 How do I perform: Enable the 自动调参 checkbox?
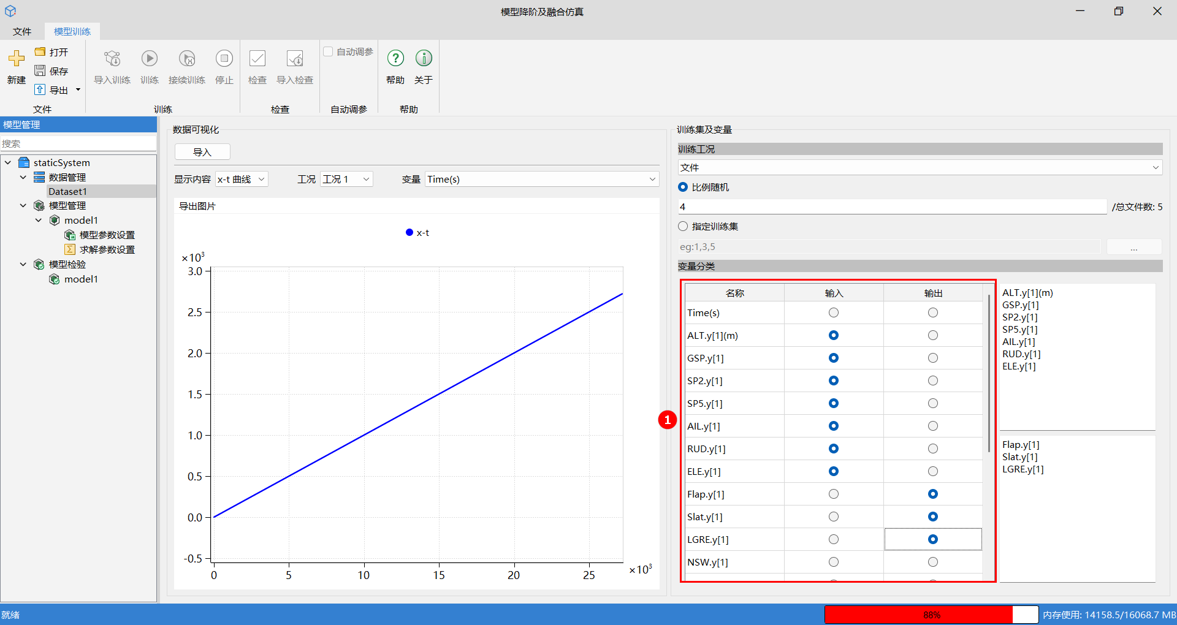point(329,52)
